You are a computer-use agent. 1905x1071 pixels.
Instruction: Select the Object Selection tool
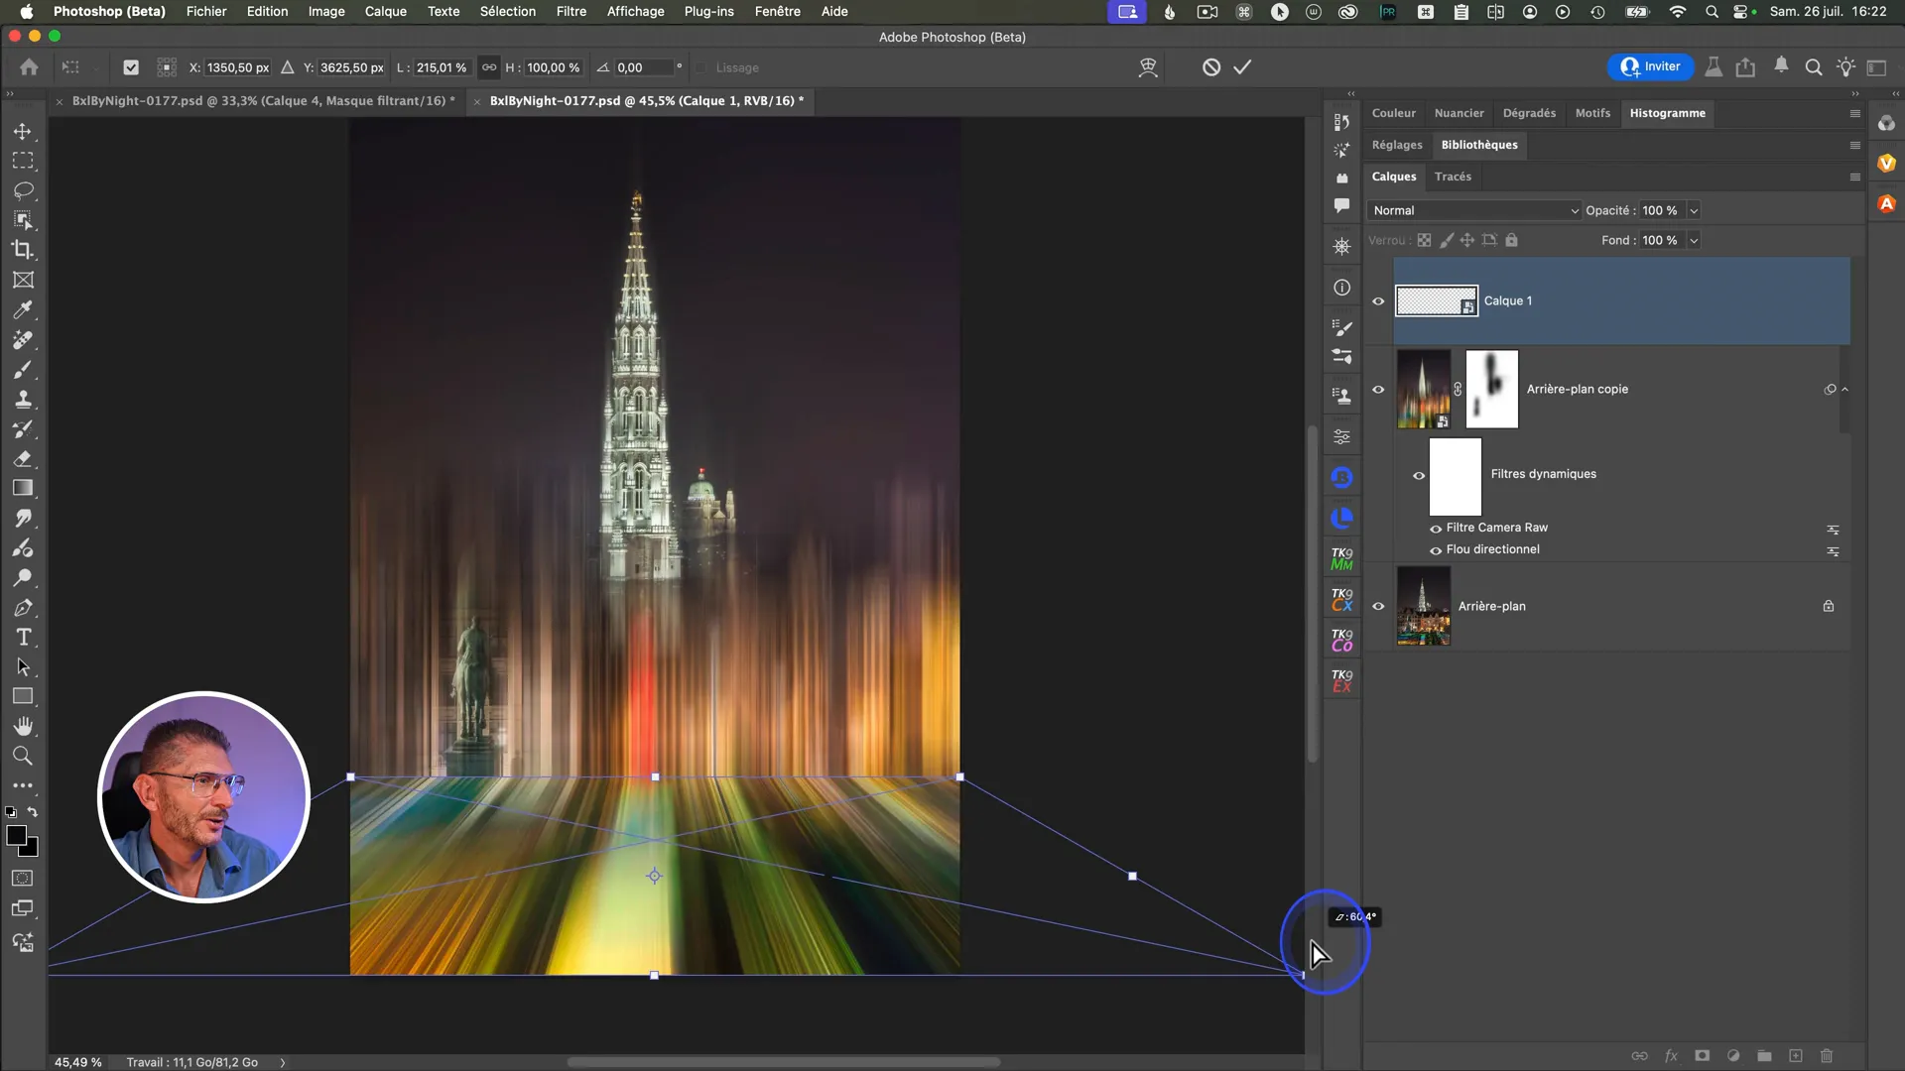(23, 220)
